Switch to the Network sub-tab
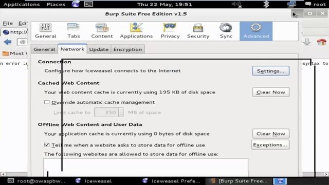Image resolution: width=329 pixels, height=185 pixels. [72, 49]
